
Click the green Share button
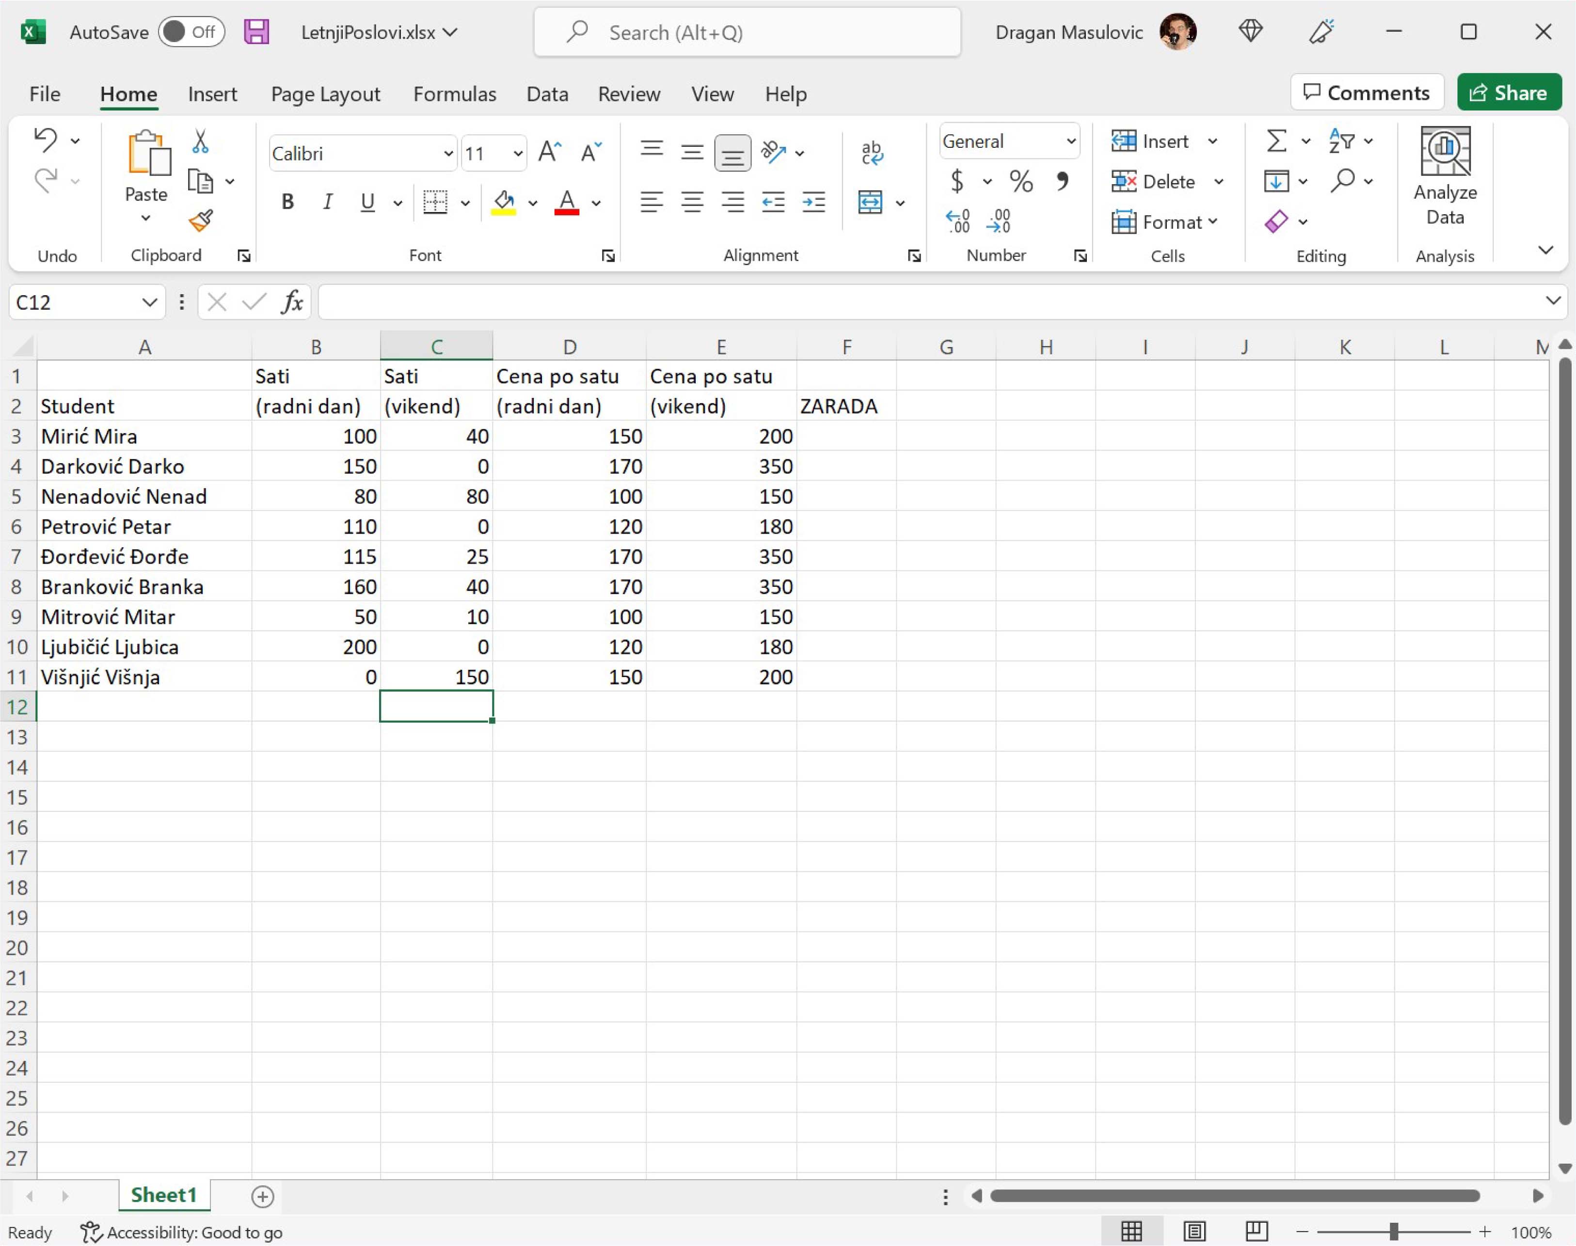click(1509, 93)
